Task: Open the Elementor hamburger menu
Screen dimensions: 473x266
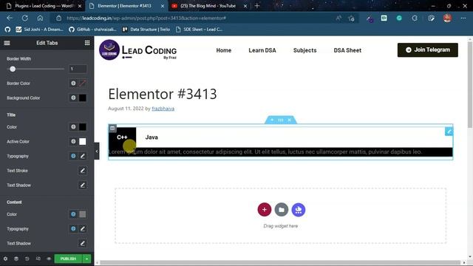Action: pos(7,43)
